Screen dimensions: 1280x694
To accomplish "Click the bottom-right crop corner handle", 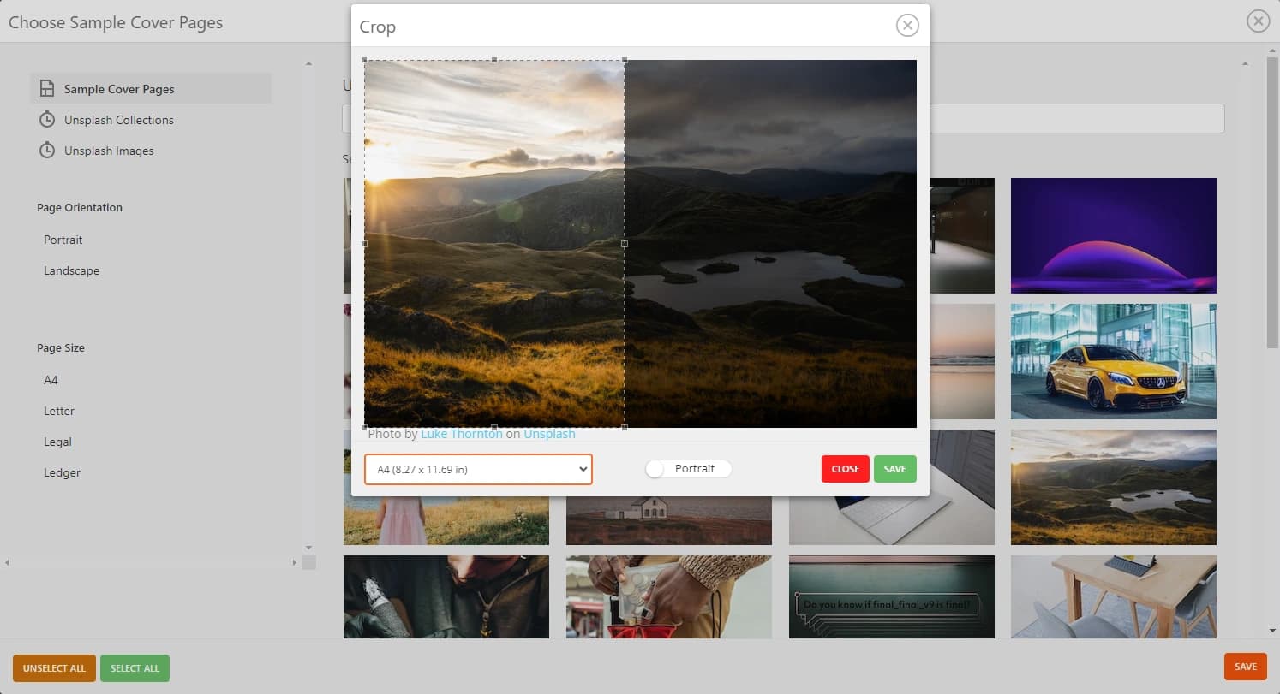I will click(624, 427).
